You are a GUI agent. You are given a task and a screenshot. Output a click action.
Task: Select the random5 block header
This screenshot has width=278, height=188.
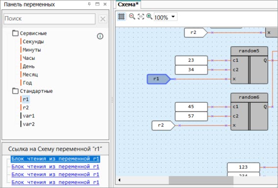tap(249, 51)
